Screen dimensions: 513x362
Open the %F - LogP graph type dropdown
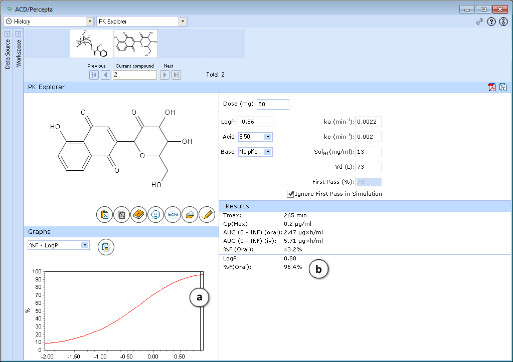click(x=85, y=245)
